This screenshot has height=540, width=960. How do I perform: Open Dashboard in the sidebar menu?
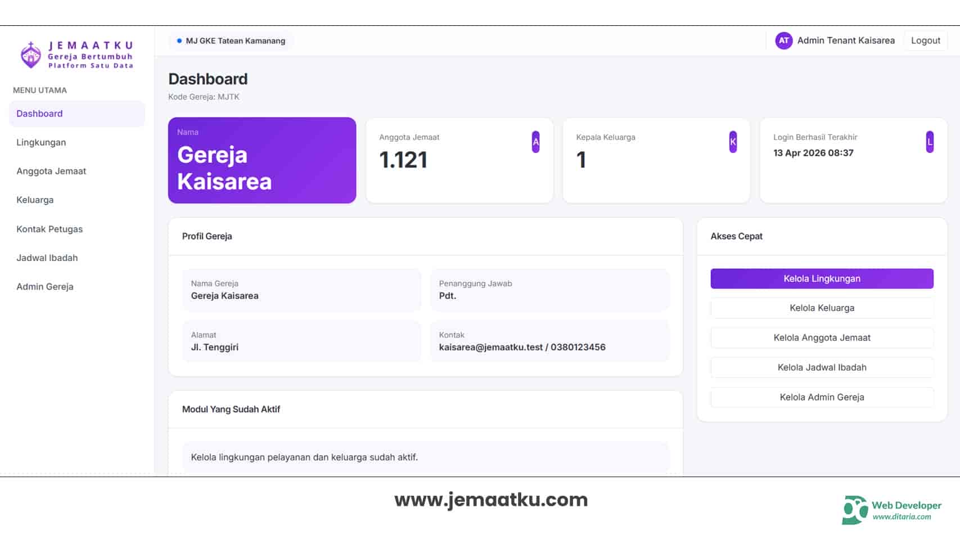tap(39, 114)
